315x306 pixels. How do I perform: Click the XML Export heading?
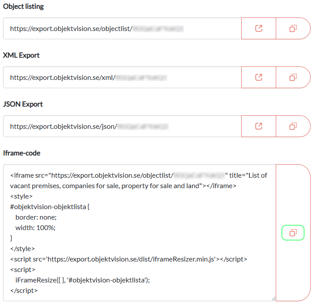pos(21,55)
